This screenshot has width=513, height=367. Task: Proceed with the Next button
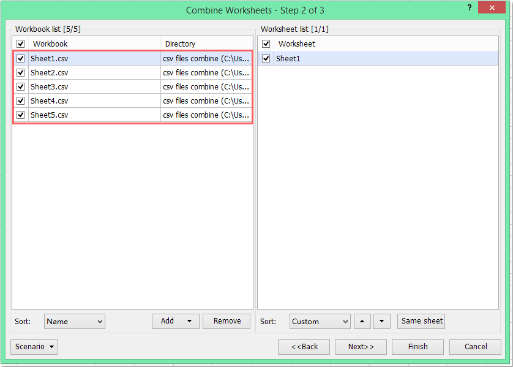click(x=361, y=347)
